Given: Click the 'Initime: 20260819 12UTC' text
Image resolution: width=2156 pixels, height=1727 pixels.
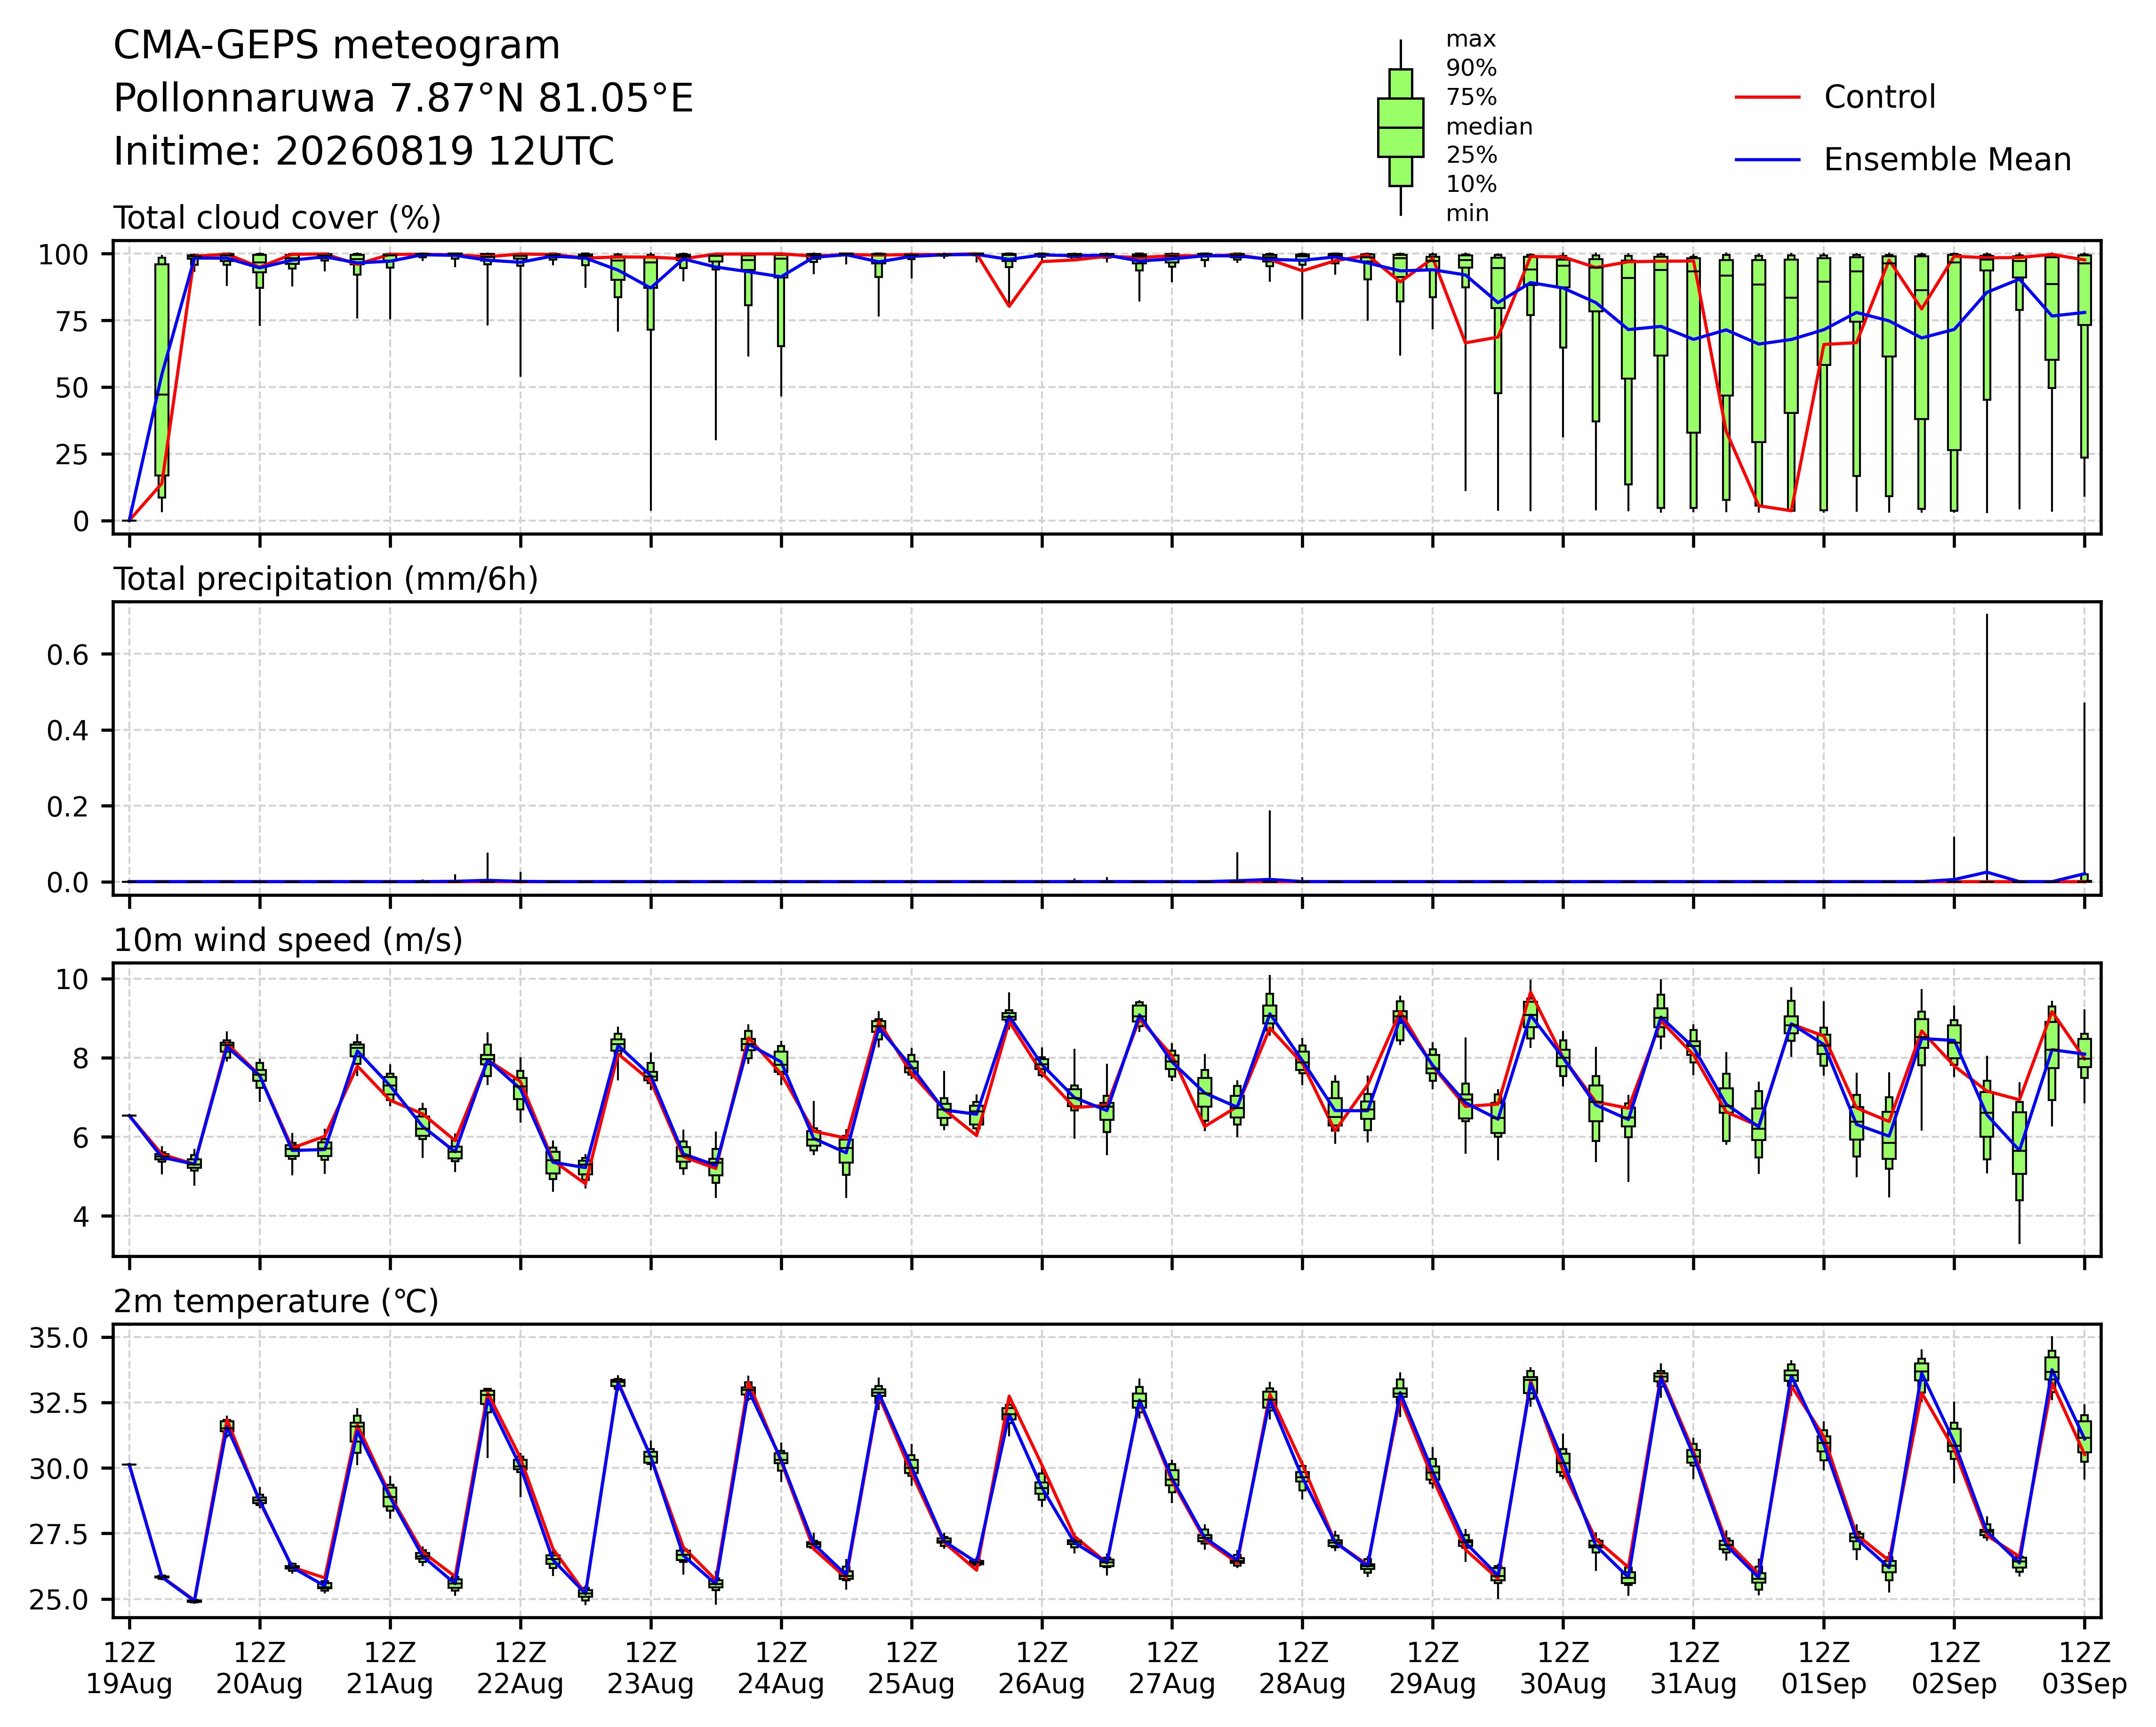Looking at the screenshot, I should coord(364,152).
